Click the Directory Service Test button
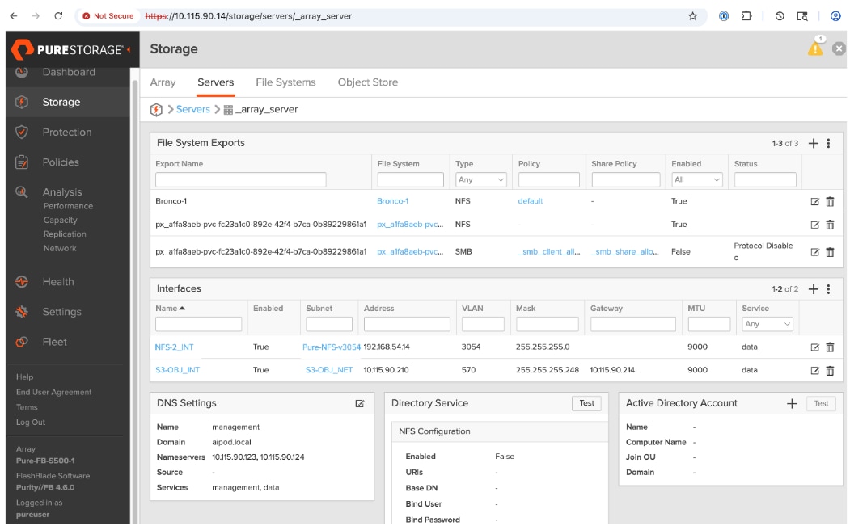 click(586, 403)
